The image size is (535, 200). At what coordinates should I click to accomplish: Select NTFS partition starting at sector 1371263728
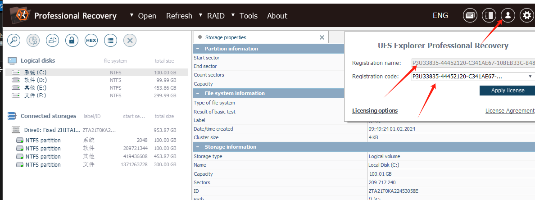(x=97, y=164)
